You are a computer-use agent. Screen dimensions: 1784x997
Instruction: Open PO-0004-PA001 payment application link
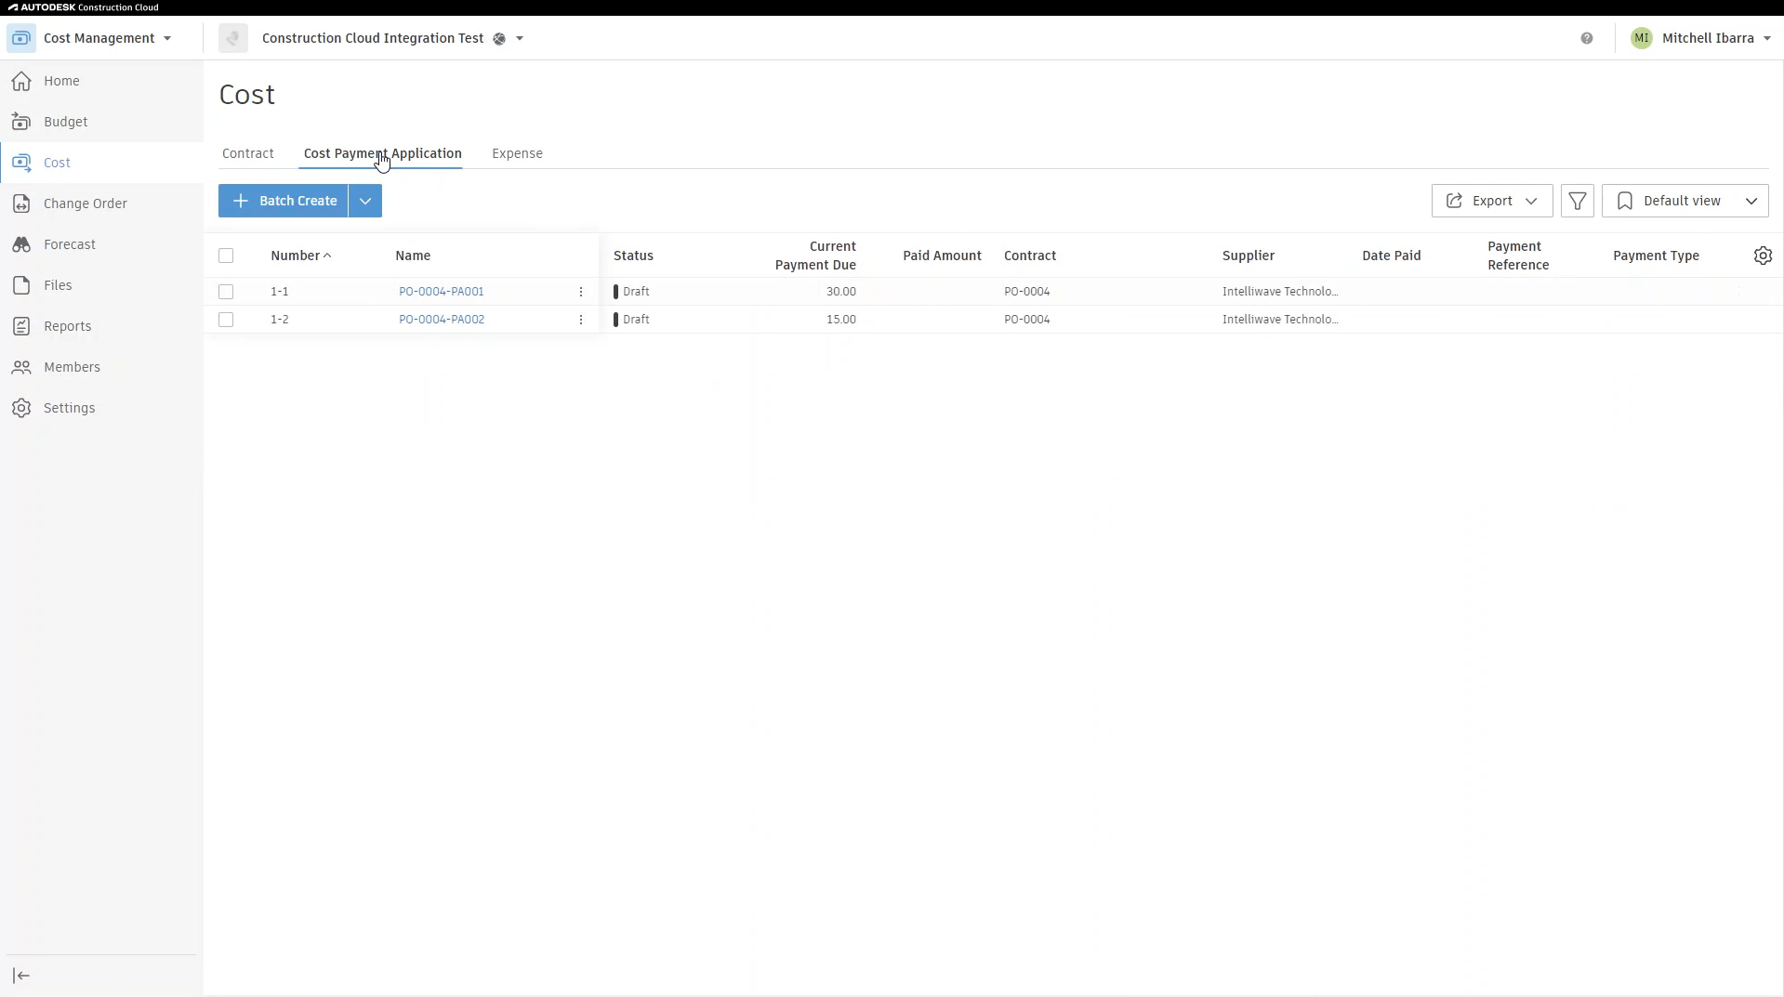[442, 292]
